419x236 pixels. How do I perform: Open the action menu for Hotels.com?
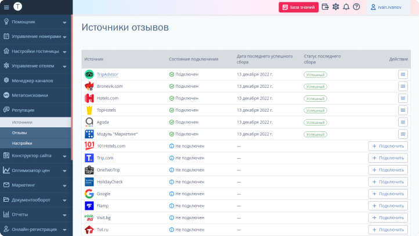403,98
